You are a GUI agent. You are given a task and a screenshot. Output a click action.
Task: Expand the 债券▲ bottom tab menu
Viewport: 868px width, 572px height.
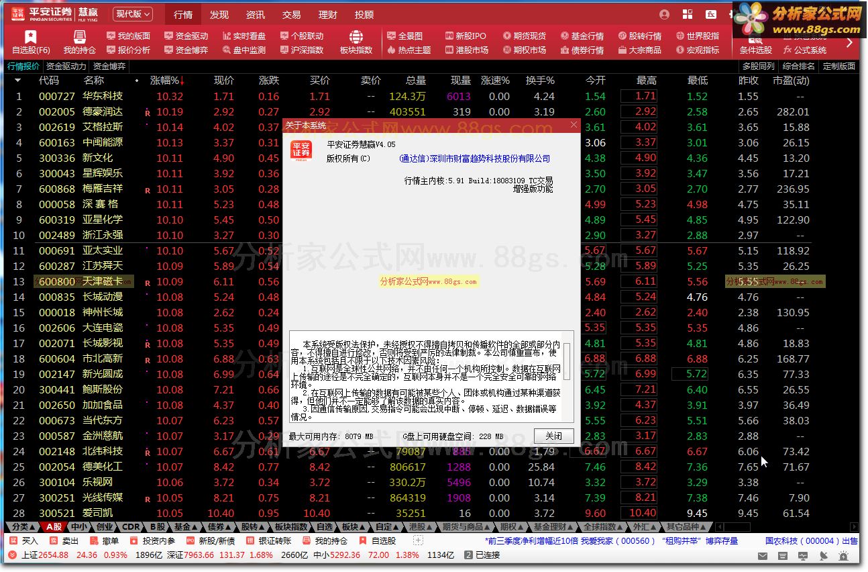220,527
